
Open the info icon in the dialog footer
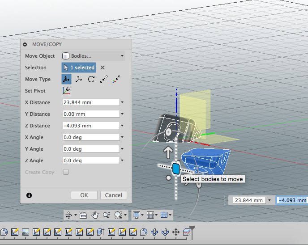click(x=29, y=195)
